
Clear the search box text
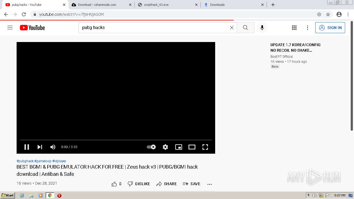click(232, 28)
